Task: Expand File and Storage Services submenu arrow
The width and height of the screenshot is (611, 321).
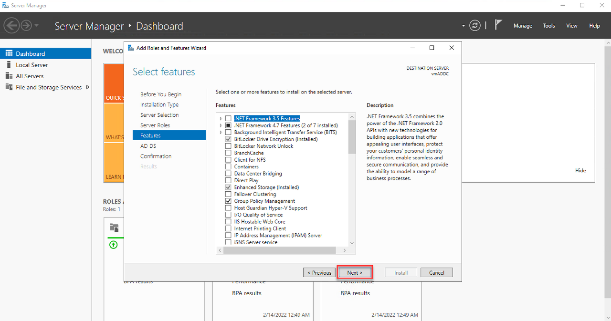Action: click(87, 87)
